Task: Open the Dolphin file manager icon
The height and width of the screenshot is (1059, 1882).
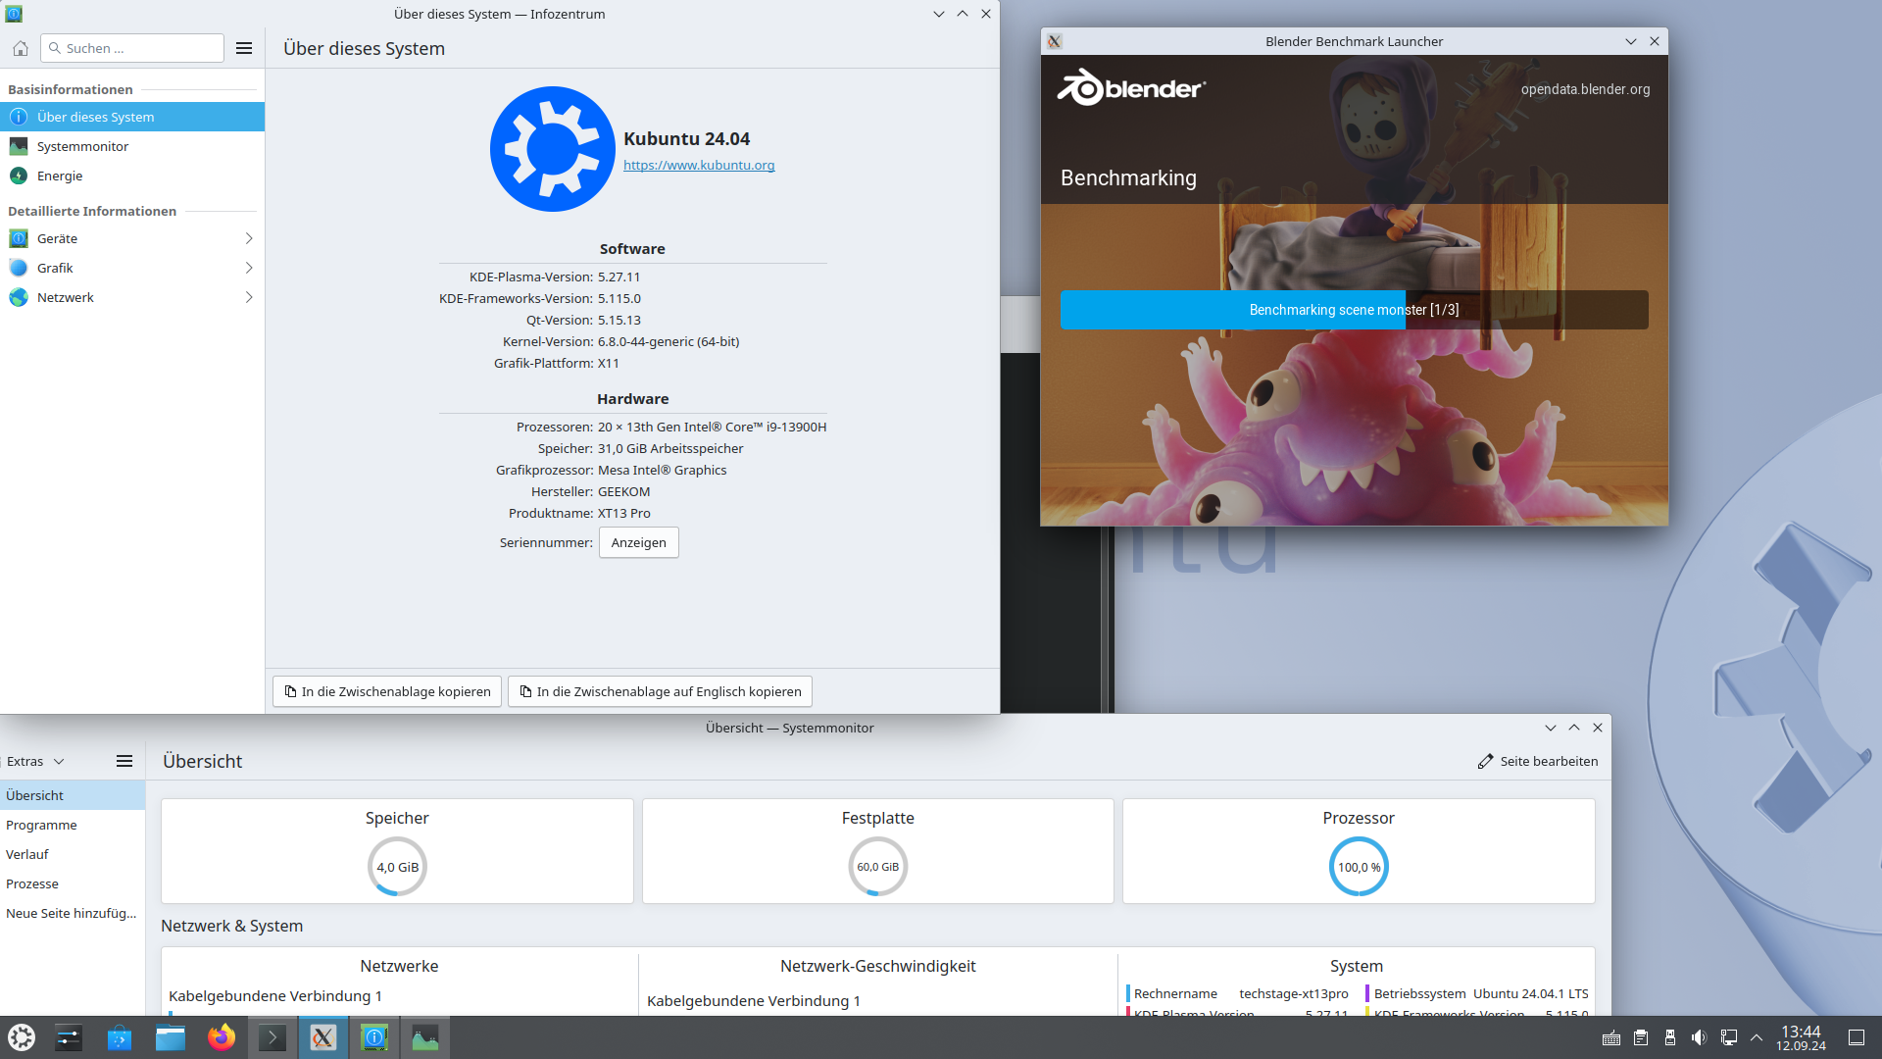Action: (x=171, y=1037)
